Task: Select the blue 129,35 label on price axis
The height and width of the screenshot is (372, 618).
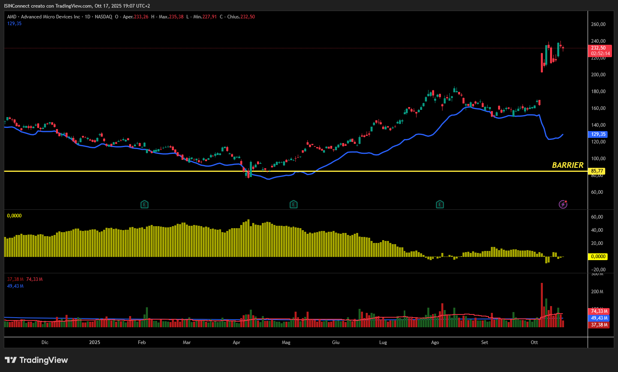Action: (598, 134)
